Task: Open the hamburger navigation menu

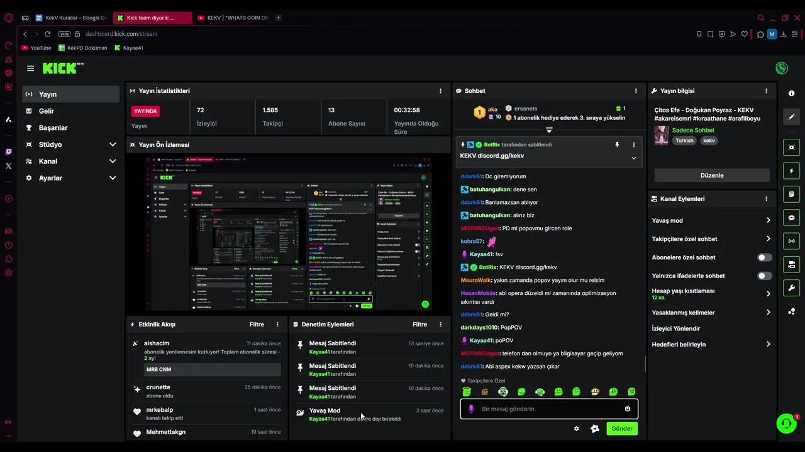Action: point(30,68)
